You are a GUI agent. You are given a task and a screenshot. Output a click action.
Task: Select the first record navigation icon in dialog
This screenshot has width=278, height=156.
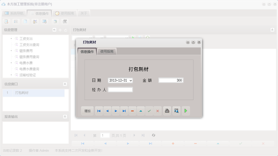(99, 111)
